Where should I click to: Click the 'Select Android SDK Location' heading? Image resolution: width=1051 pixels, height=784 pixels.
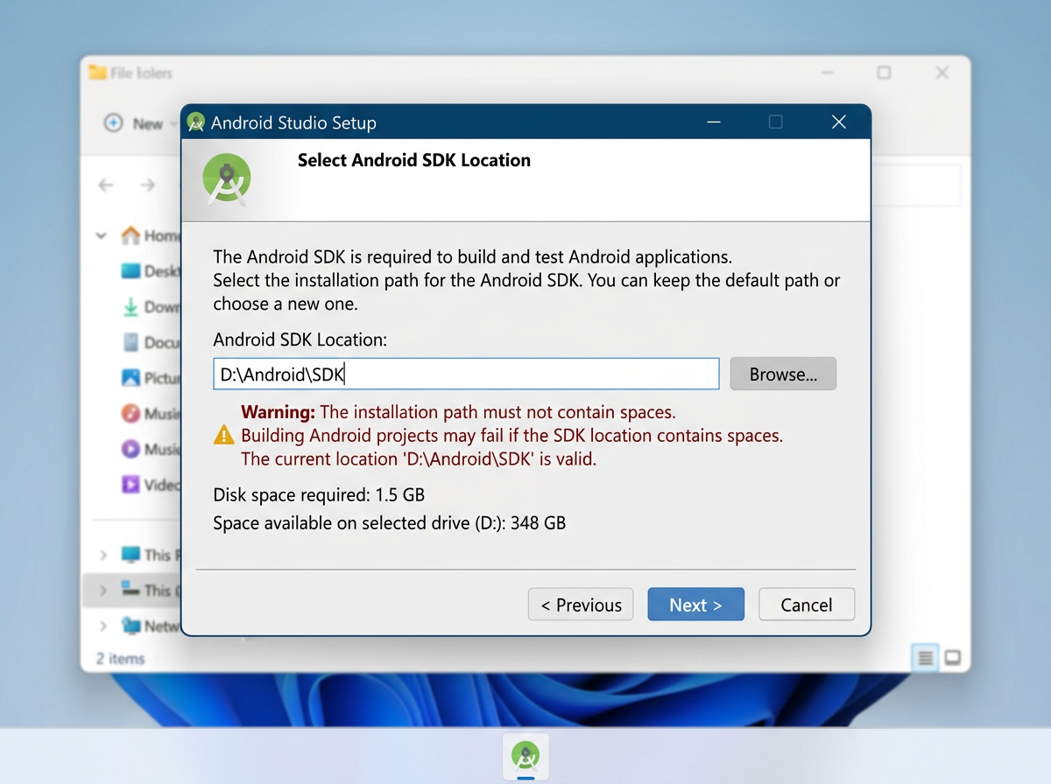point(414,160)
